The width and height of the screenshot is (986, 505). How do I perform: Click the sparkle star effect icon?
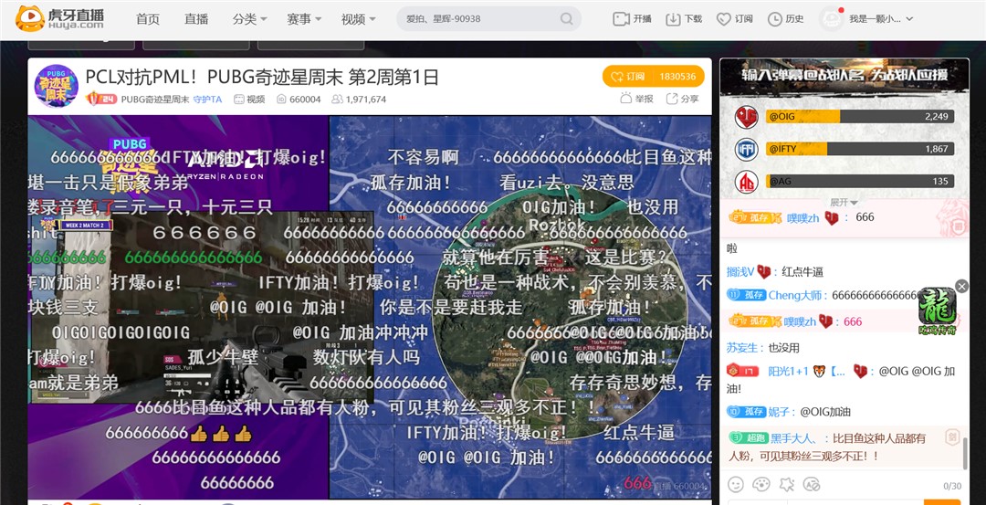[x=786, y=484]
